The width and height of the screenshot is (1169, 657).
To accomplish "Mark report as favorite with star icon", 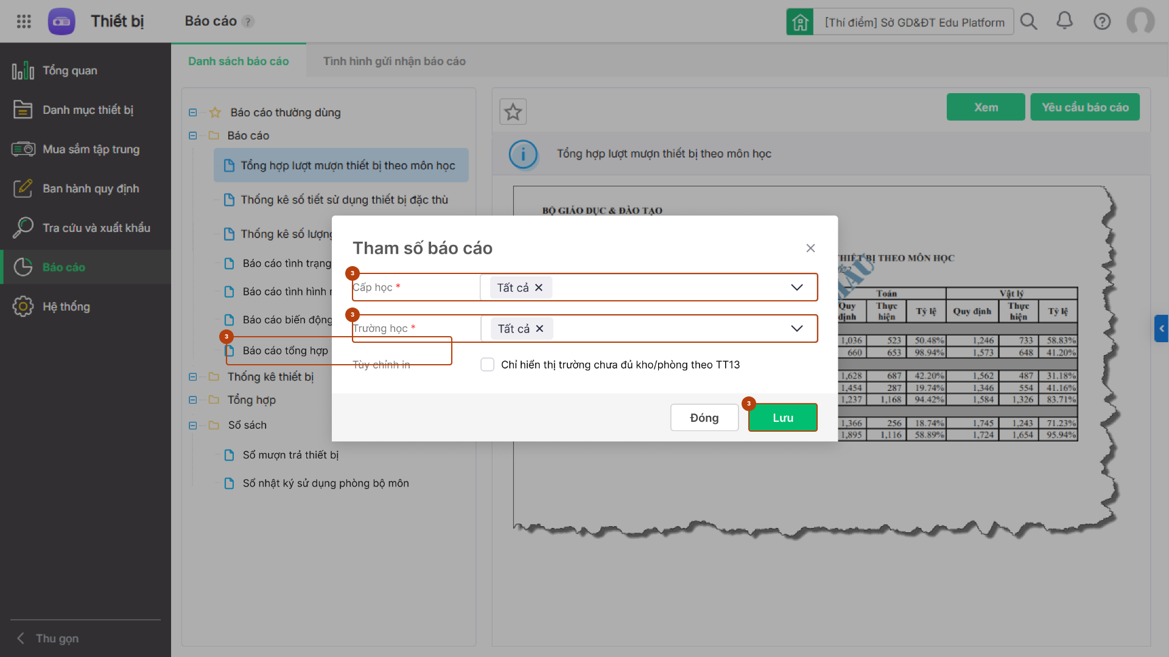I will click(513, 112).
